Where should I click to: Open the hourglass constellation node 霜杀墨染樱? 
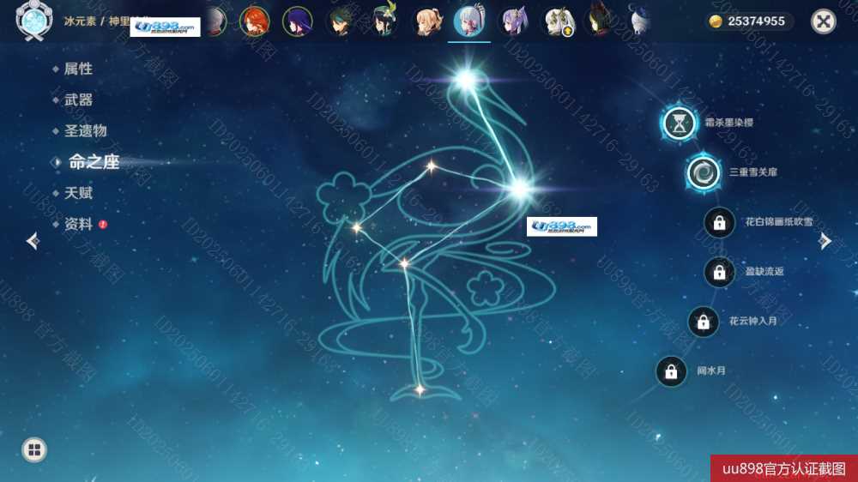coord(679,124)
